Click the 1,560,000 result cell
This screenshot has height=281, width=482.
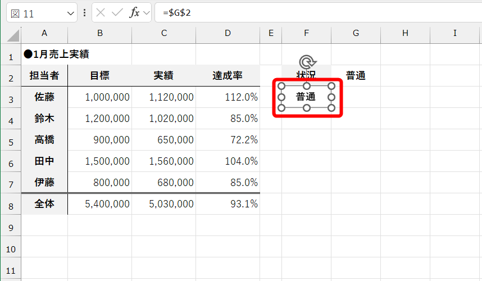coord(164,161)
